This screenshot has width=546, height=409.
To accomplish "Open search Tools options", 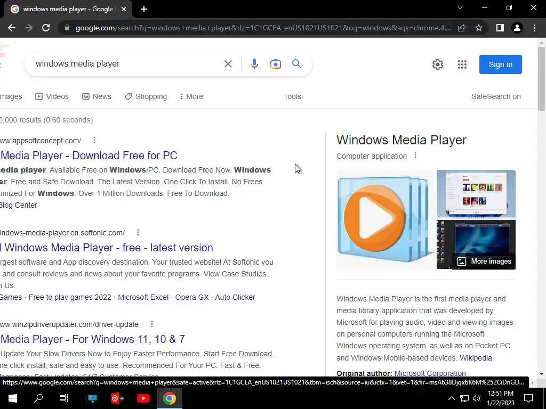I will pyautogui.click(x=293, y=97).
